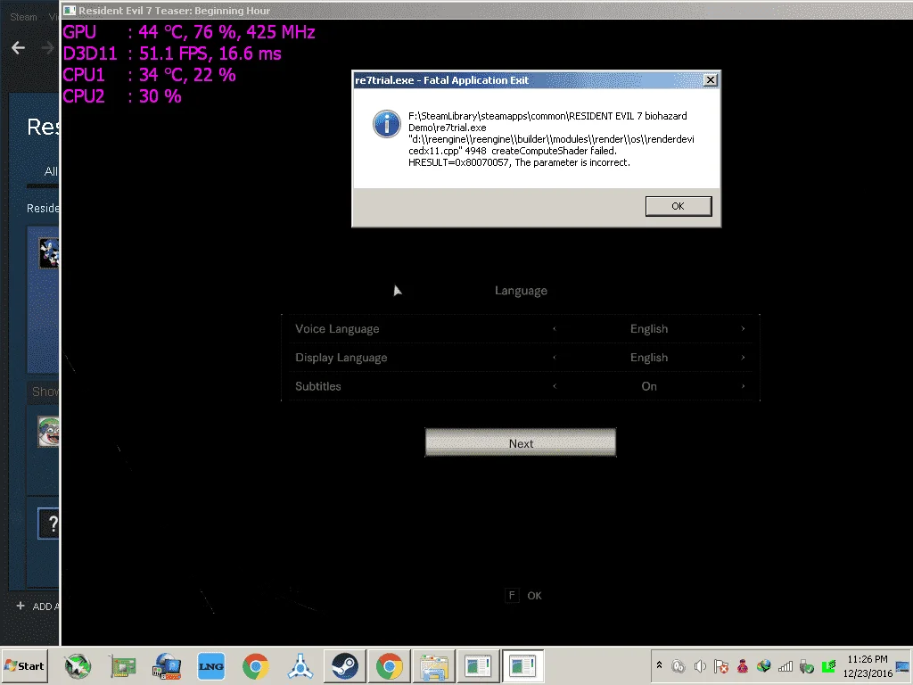
Task: Show hidden system tray icons
Action: tap(659, 665)
